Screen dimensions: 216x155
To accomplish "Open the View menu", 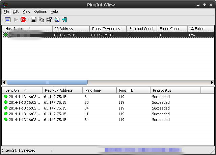I will [x=26, y=11].
